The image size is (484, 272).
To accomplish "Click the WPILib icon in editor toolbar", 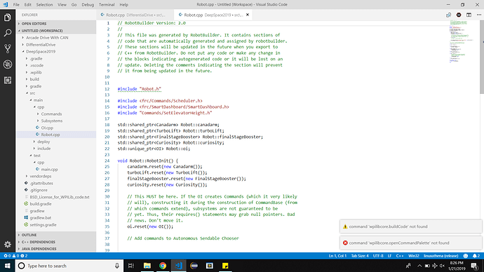I will [x=459, y=15].
